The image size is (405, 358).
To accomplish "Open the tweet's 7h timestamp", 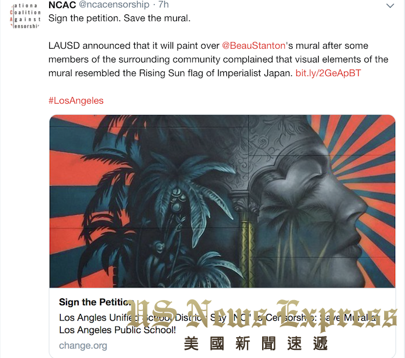I will click(x=164, y=5).
